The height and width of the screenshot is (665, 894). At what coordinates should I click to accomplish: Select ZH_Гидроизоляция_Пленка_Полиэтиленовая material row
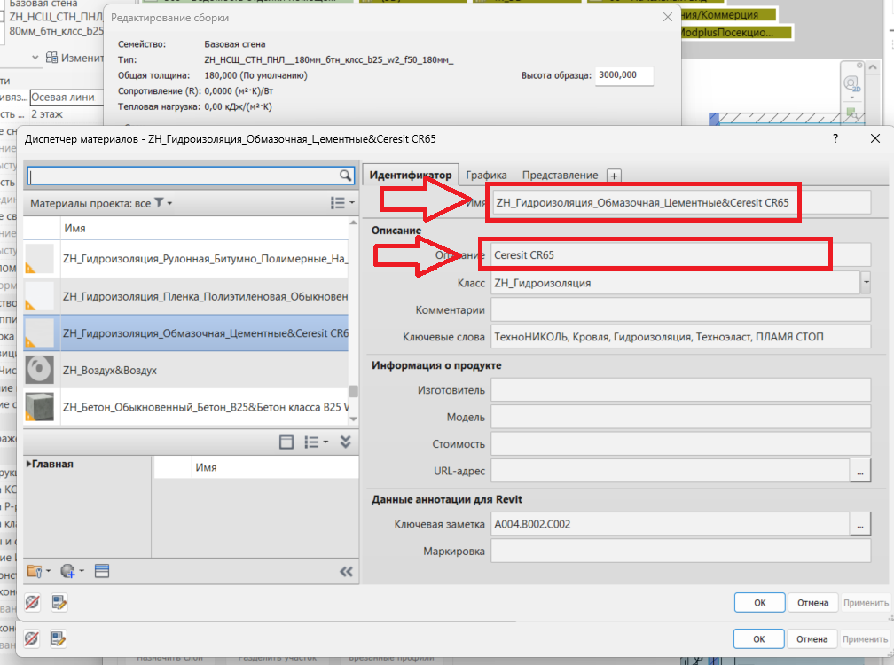[x=186, y=296]
